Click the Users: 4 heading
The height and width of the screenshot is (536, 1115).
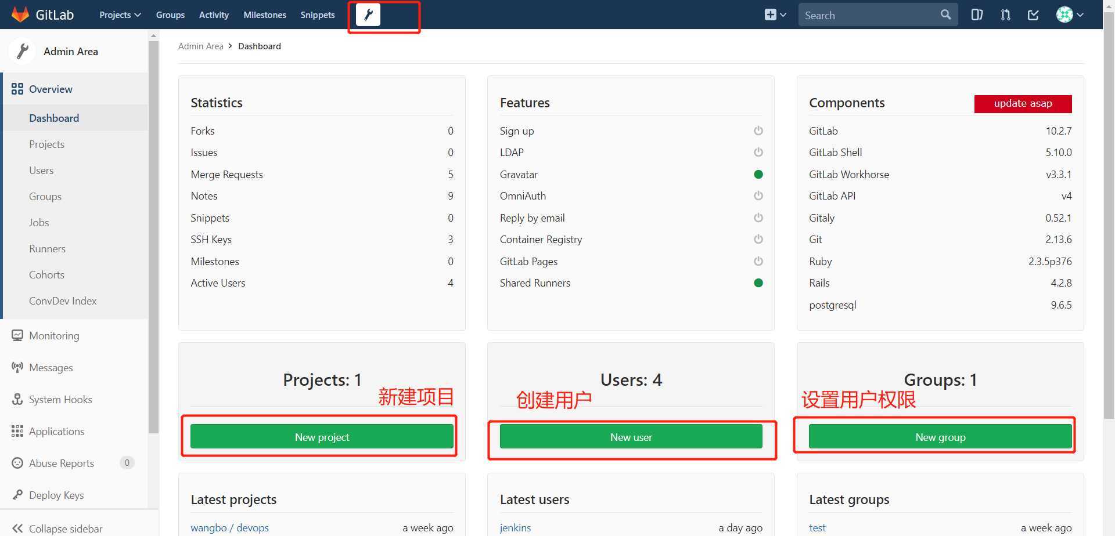coord(631,379)
